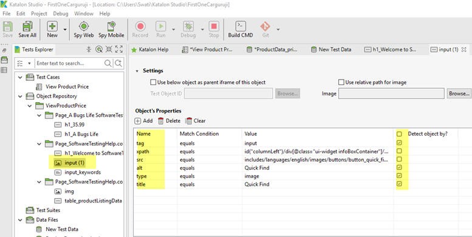Collapse the Test Cases tree node
The width and height of the screenshot is (472, 237).
20,77
